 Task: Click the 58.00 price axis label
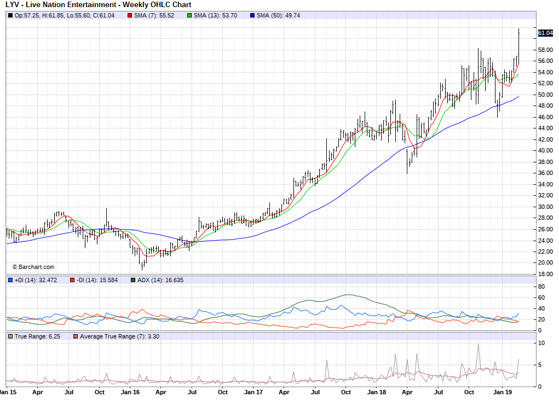coord(545,50)
